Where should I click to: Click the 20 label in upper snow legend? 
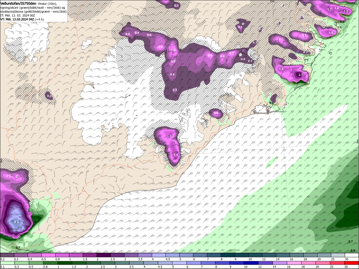pos(319,259)
